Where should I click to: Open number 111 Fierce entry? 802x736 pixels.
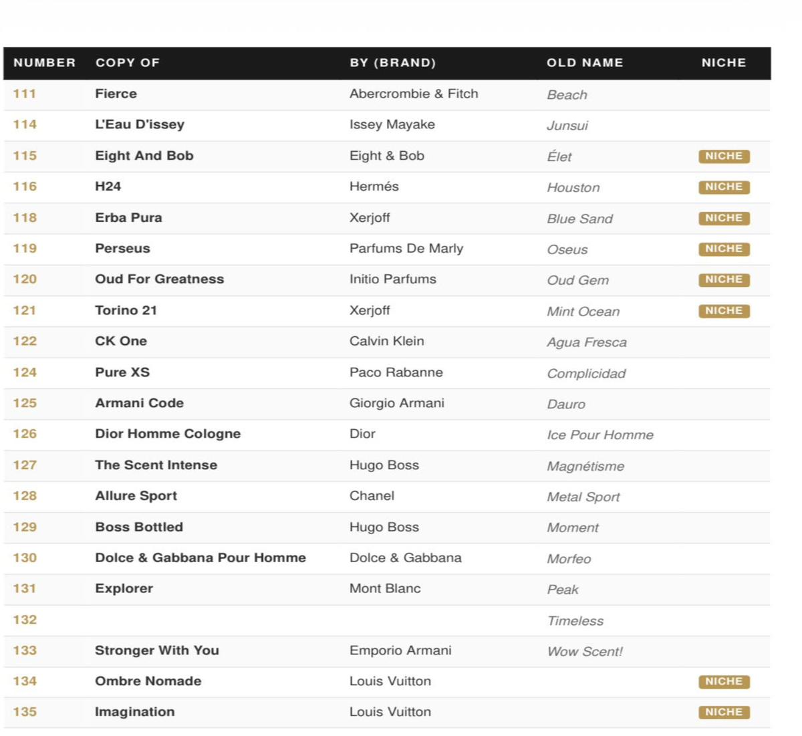(x=116, y=94)
